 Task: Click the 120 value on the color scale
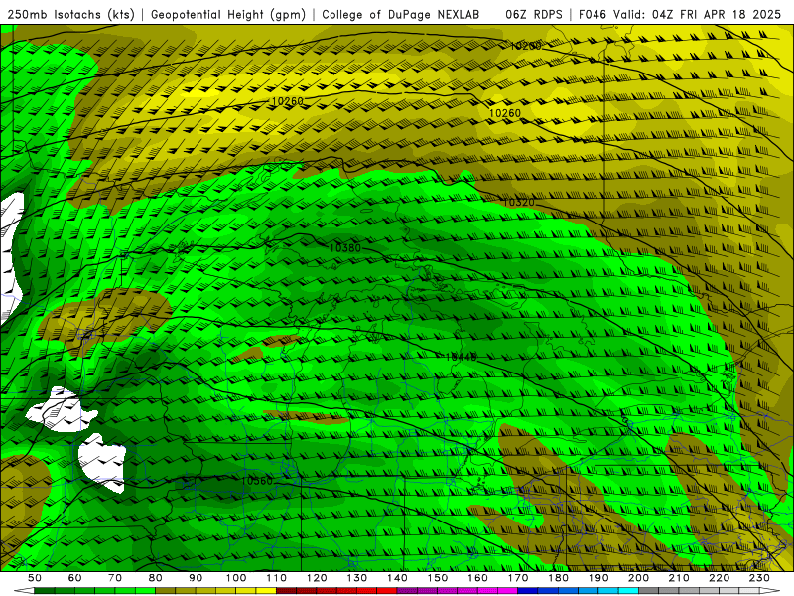click(317, 578)
